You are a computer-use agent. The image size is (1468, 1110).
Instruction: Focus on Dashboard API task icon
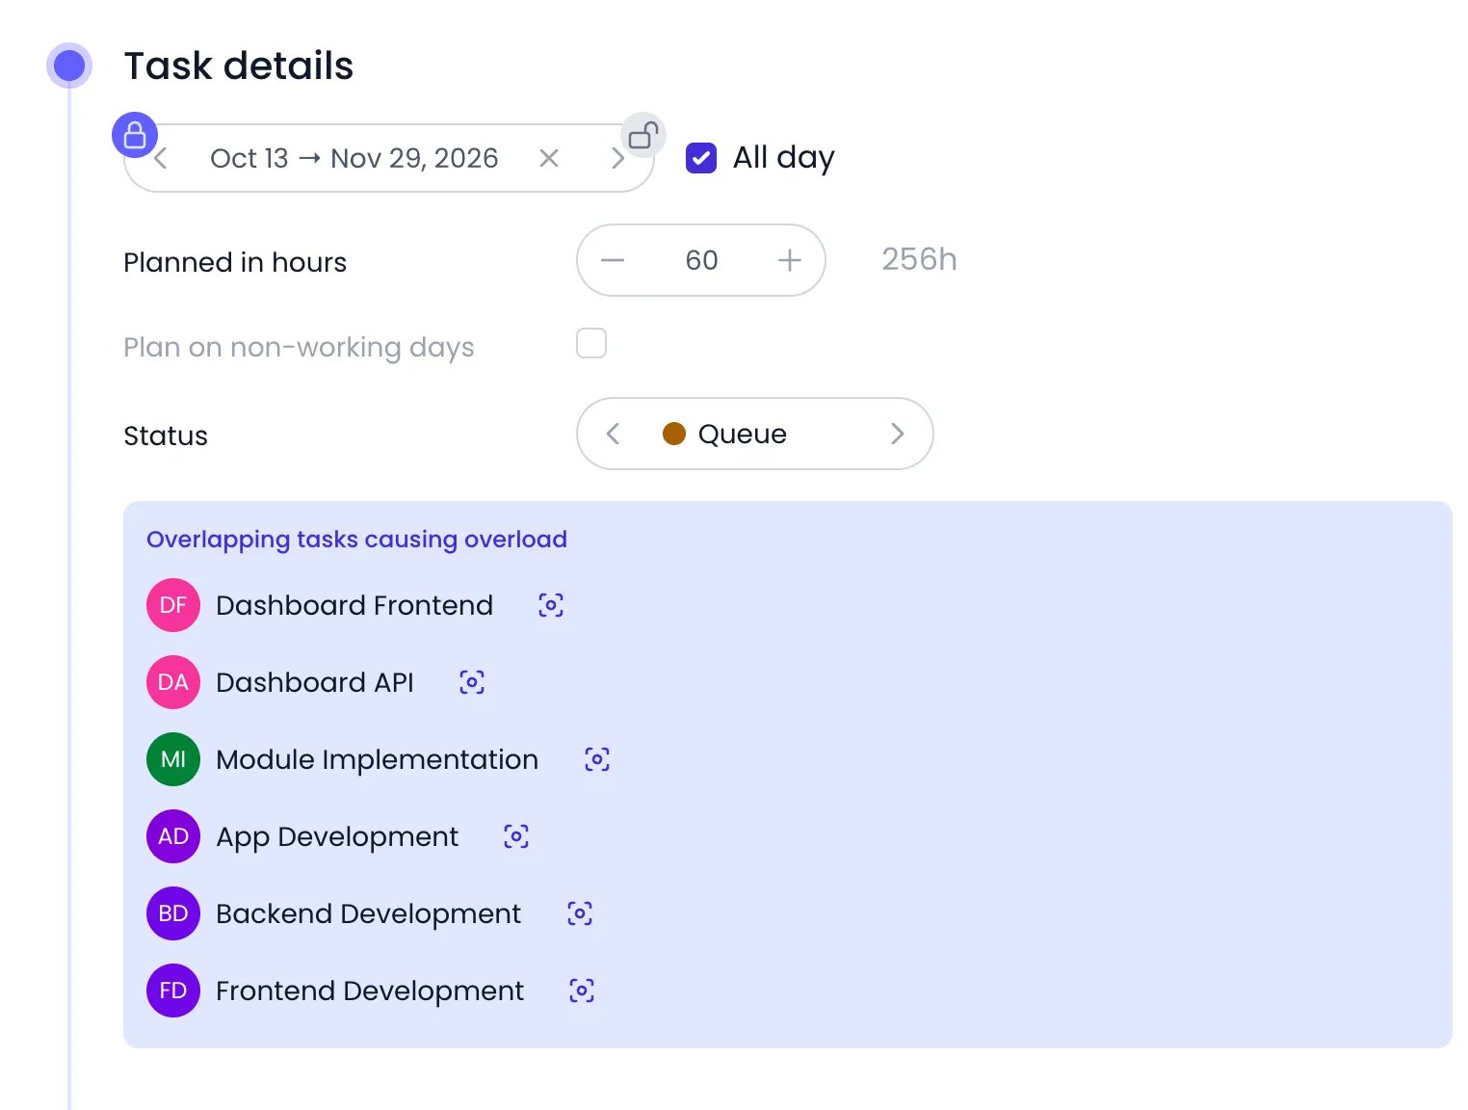472,682
